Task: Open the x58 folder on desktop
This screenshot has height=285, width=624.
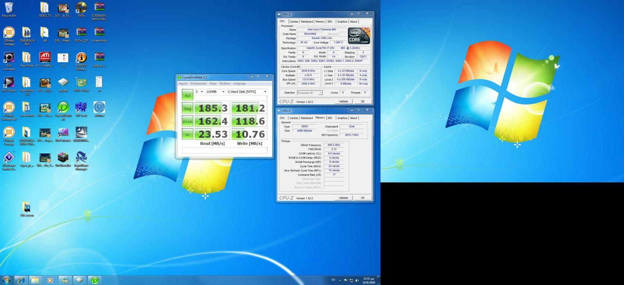Action: coord(44,35)
